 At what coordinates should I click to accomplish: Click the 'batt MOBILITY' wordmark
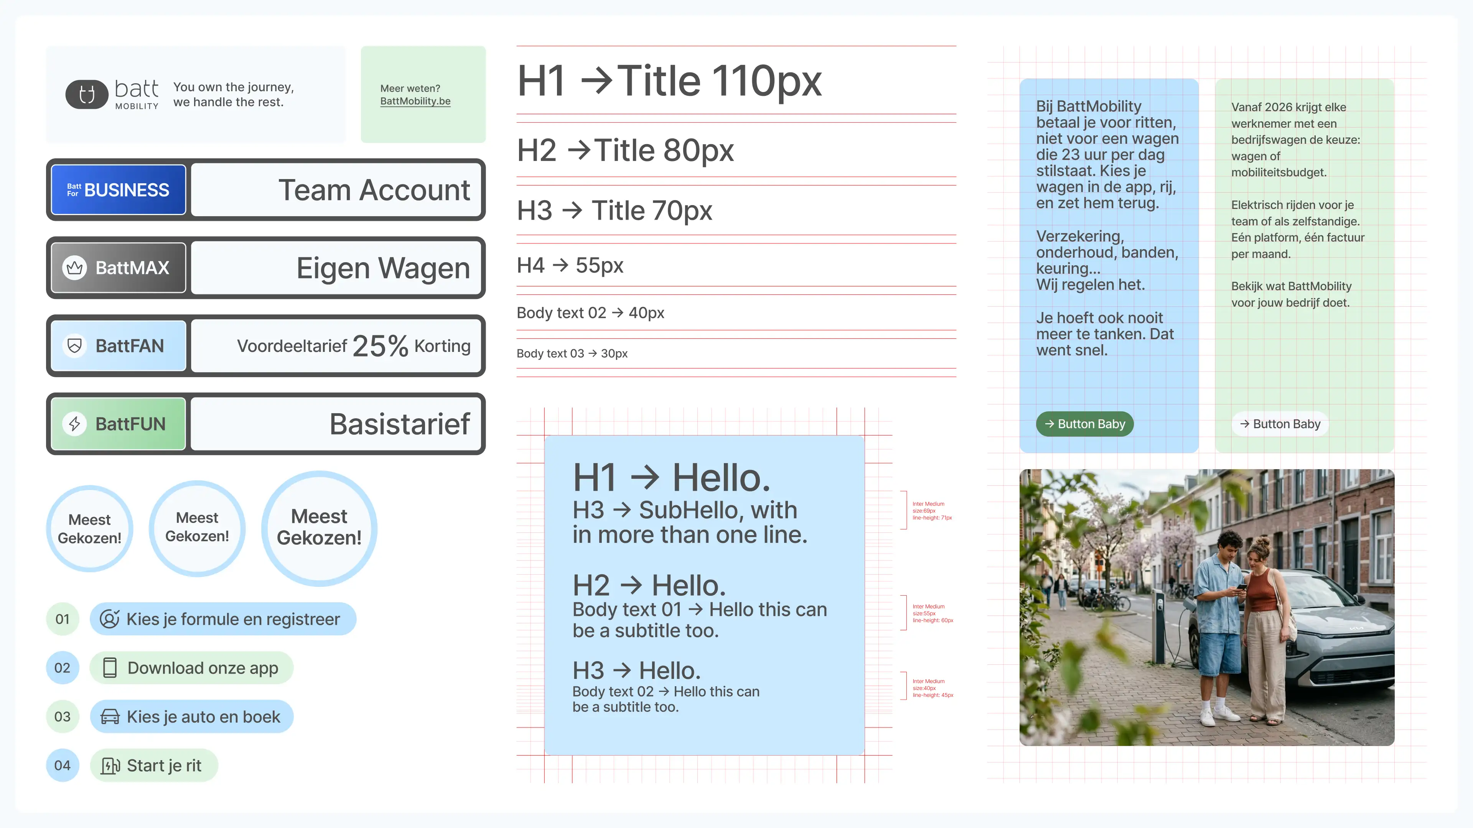137,94
